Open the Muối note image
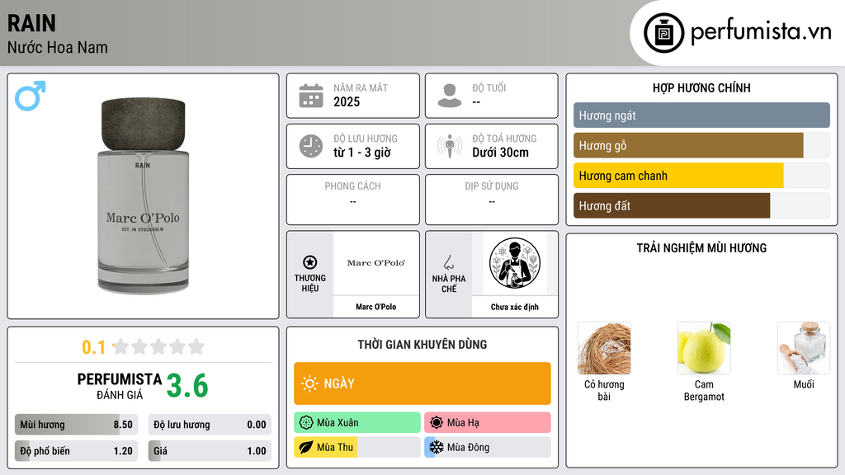 click(804, 349)
